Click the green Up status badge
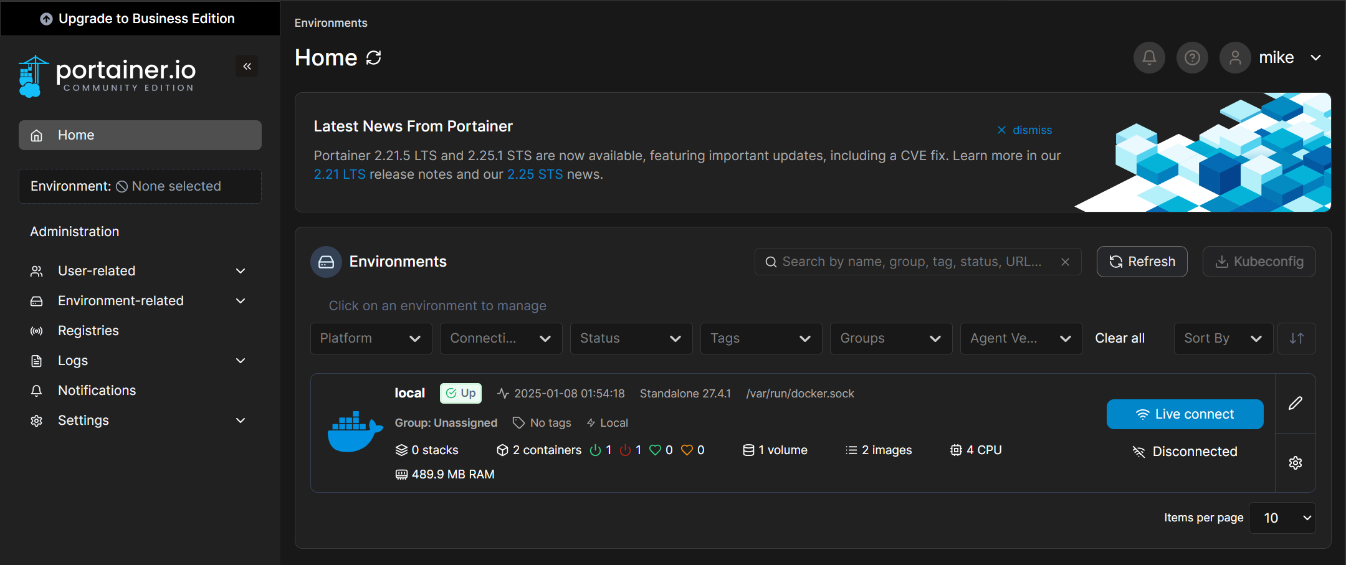This screenshot has width=1346, height=565. click(x=461, y=394)
